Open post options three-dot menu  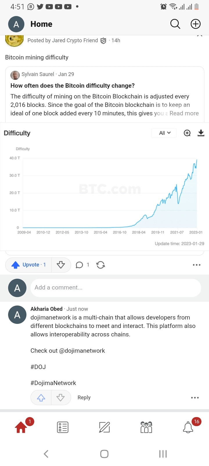tap(197, 265)
